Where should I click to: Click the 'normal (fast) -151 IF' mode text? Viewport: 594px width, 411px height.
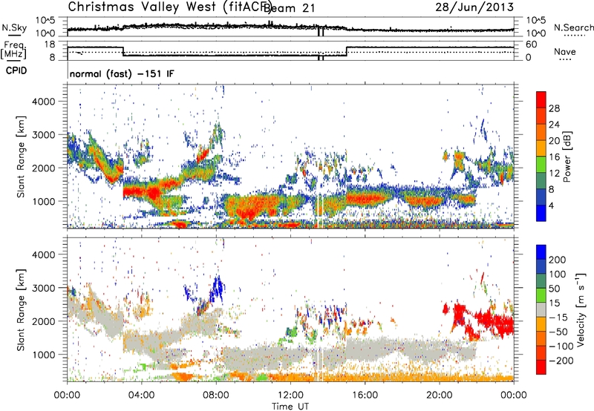click(122, 73)
